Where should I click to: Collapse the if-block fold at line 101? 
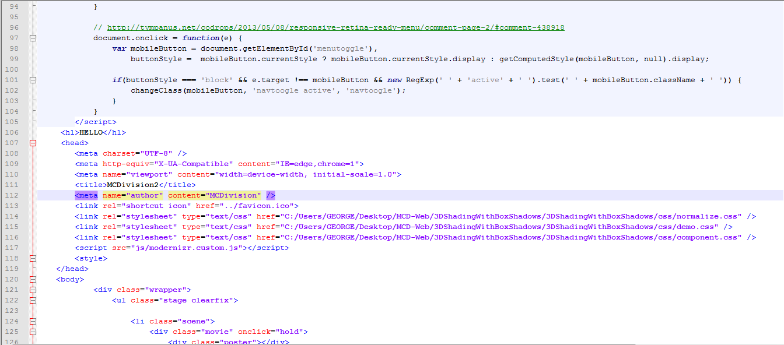33,80
